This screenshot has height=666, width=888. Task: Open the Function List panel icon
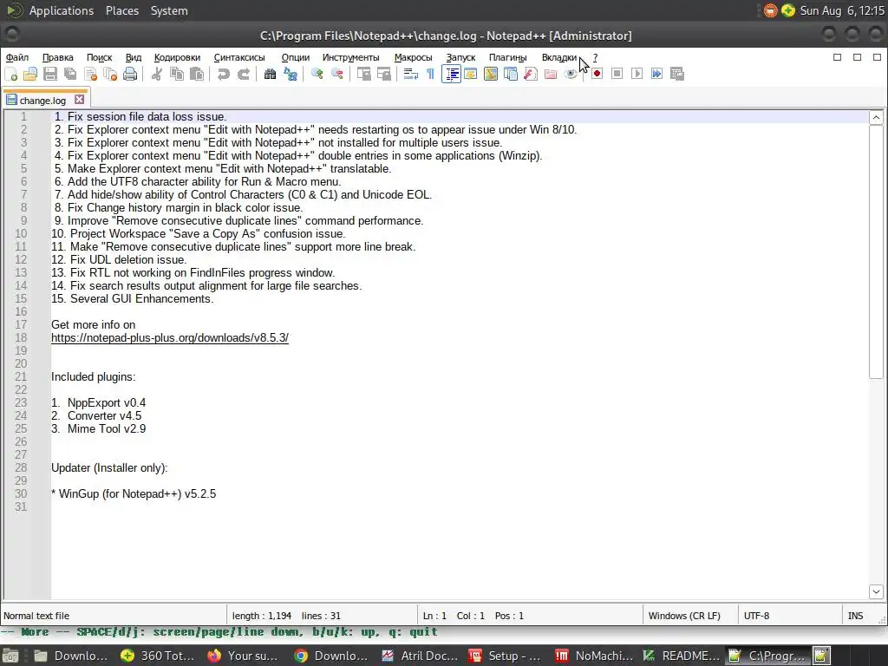point(531,74)
